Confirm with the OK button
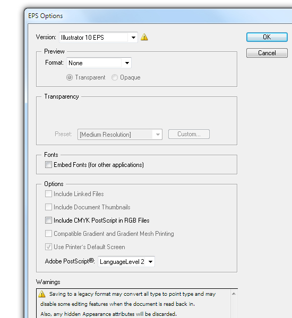Image resolution: width=292 pixels, height=318 pixels. 267,37
